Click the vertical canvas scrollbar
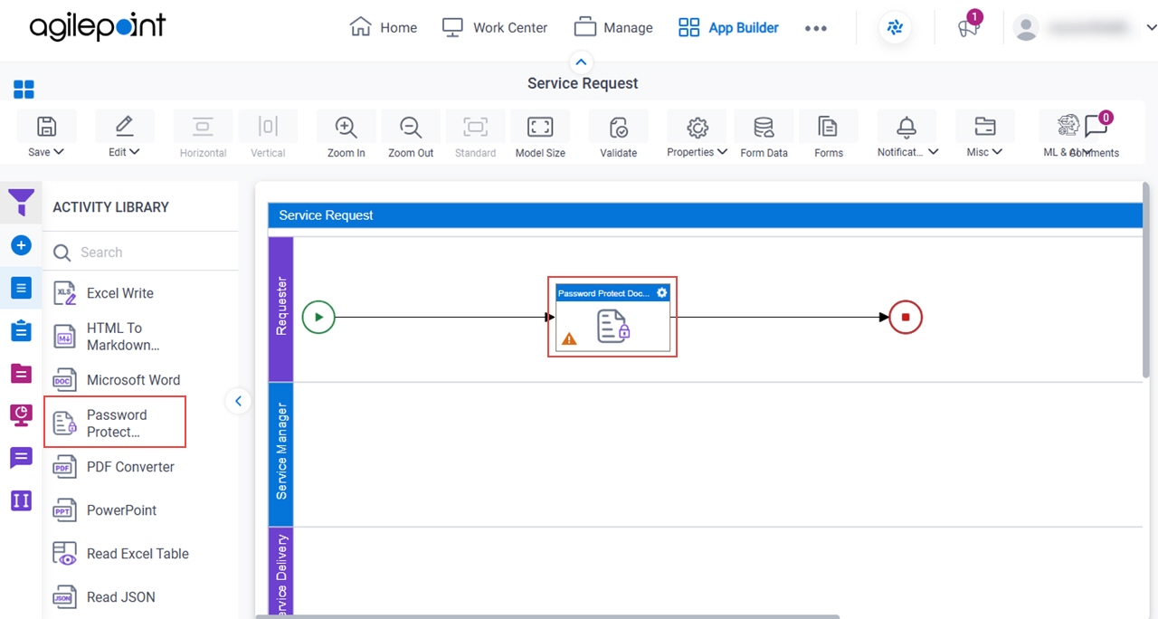Viewport: 1158px width, 619px height. point(1146,281)
